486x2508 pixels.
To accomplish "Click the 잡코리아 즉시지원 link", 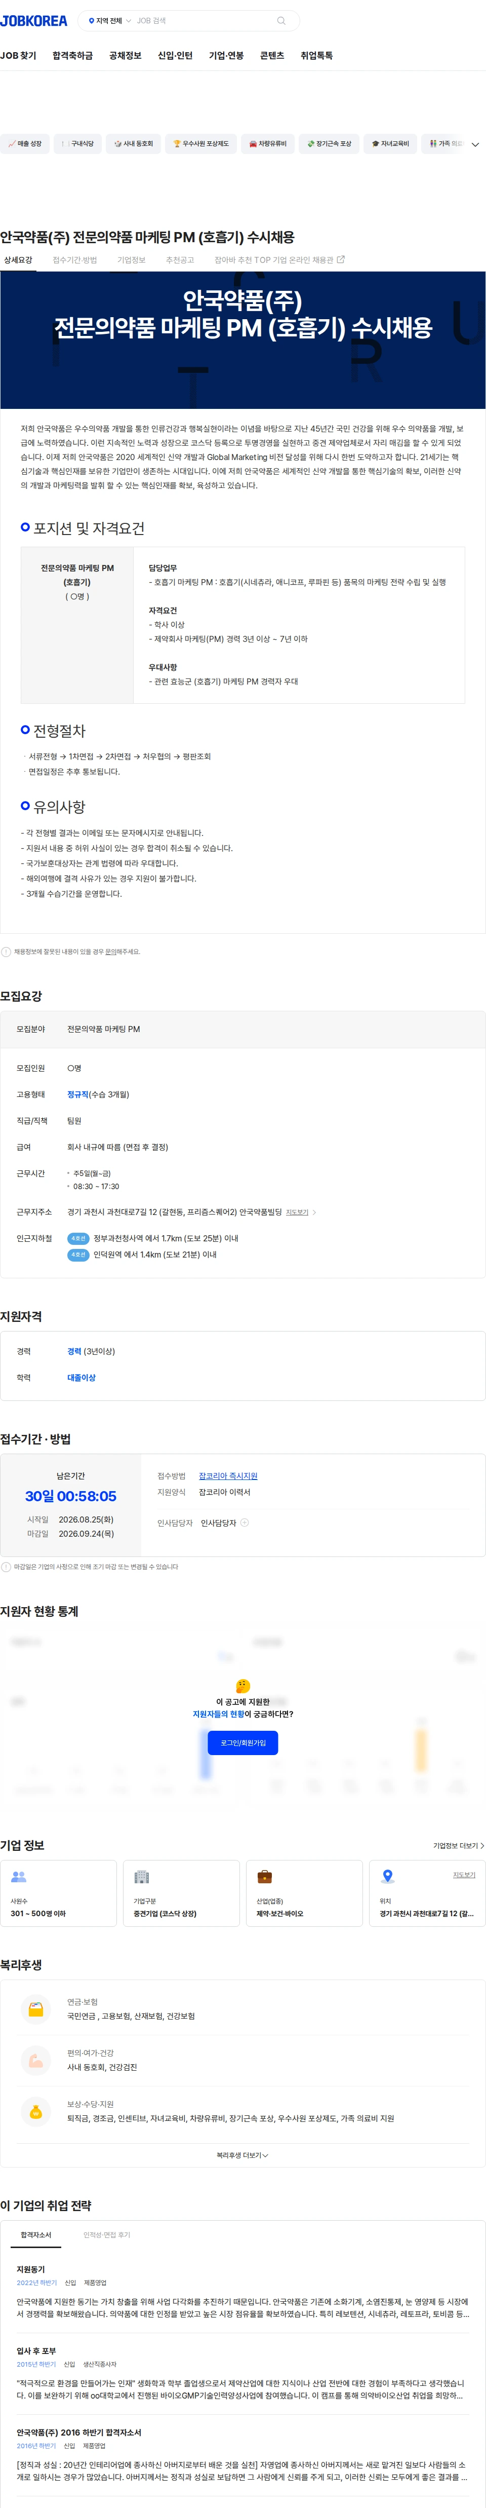I will (x=228, y=1476).
